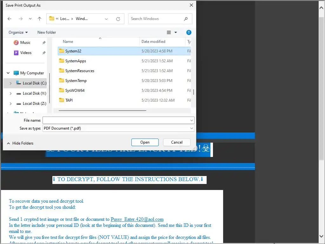This screenshot has width=325, height=244.
Task: Sort by the Name column header
Action: point(68,42)
